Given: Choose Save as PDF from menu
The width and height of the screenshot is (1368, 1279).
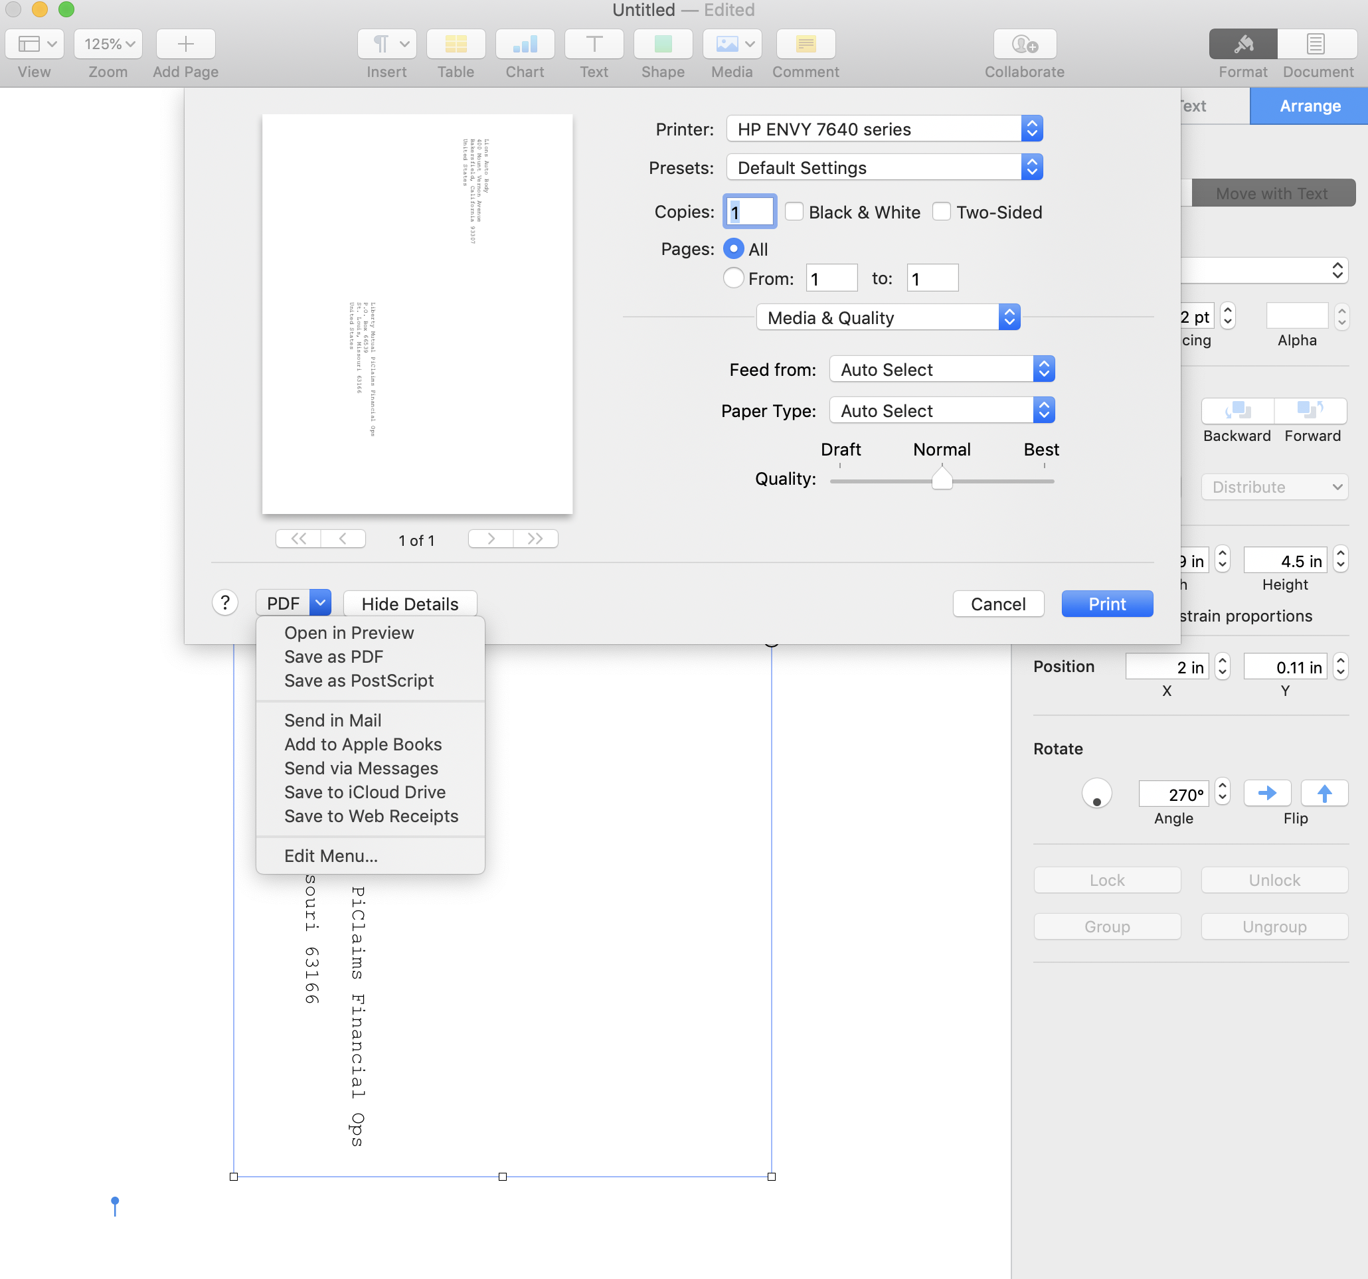Looking at the screenshot, I should tap(334, 656).
